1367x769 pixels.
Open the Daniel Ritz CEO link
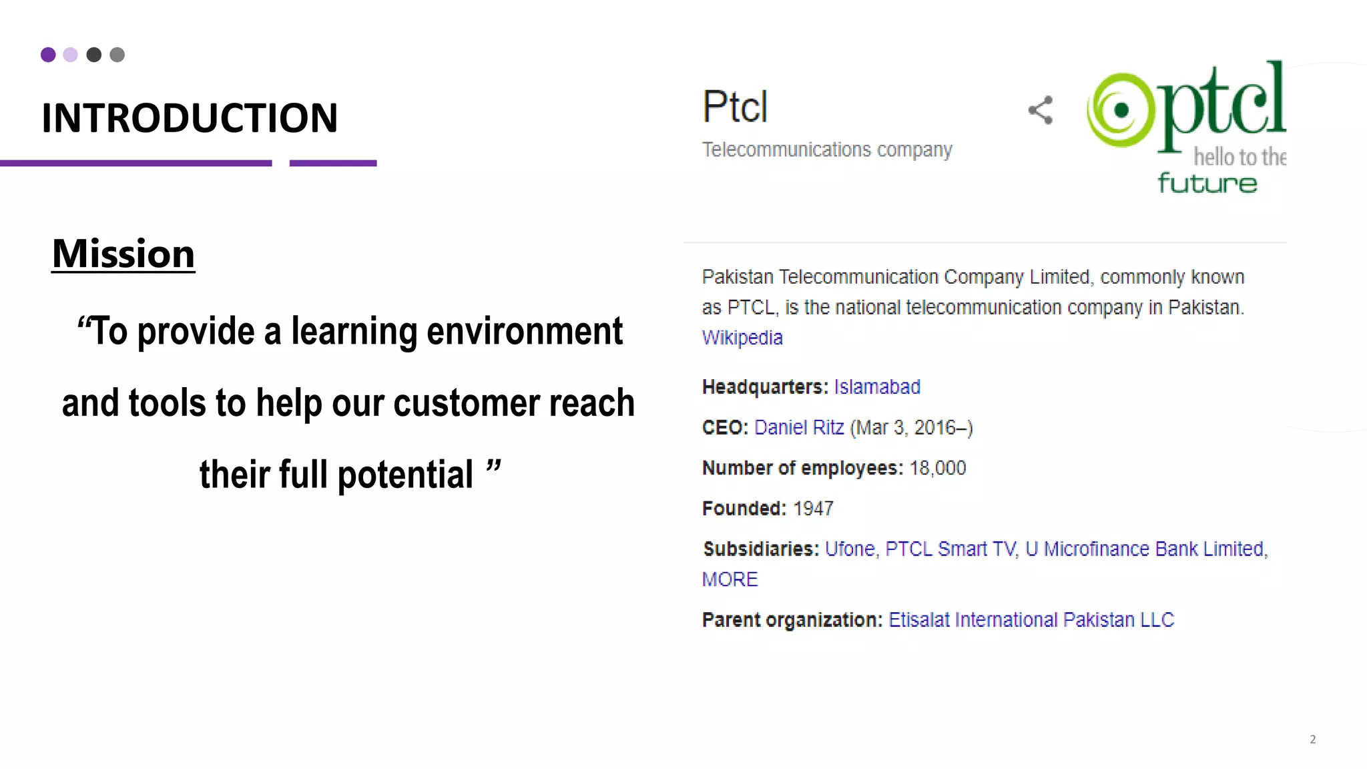tap(799, 427)
